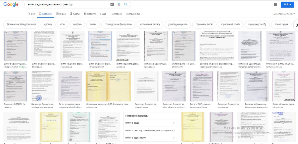Image resolution: width=298 pixels, height=144 pixels.
Task: Open Инструменты search tools
Action: (x=133, y=14)
